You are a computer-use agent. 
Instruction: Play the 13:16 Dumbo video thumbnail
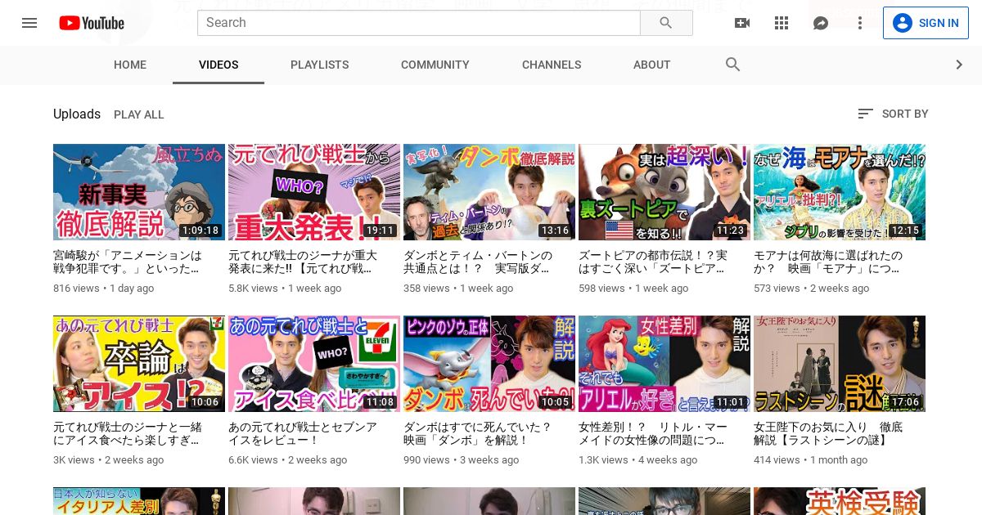click(489, 192)
